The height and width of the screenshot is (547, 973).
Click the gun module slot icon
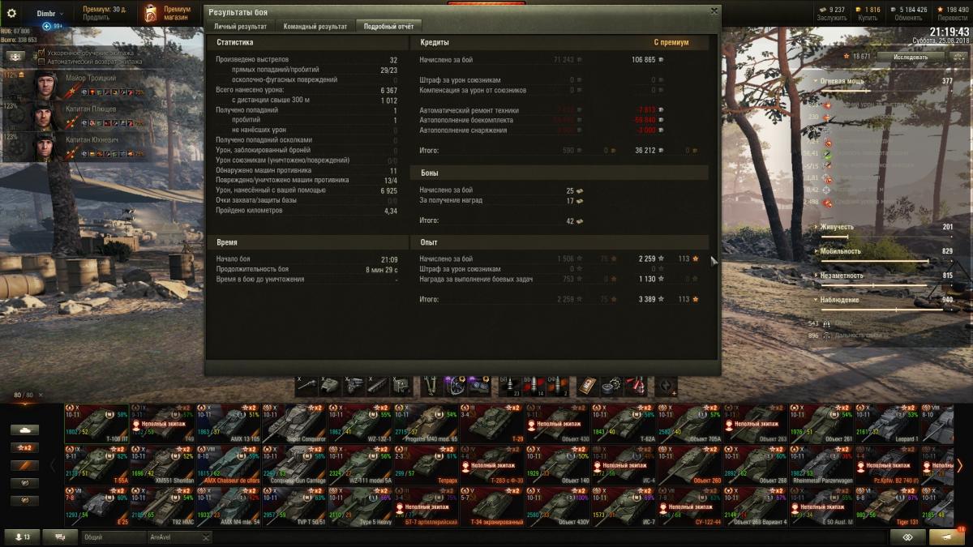pos(307,386)
